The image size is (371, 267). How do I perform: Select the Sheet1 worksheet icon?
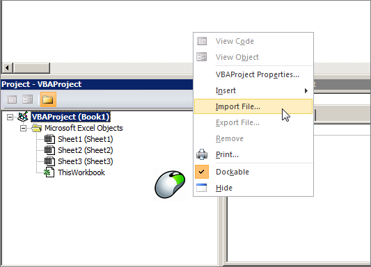[x=49, y=139]
